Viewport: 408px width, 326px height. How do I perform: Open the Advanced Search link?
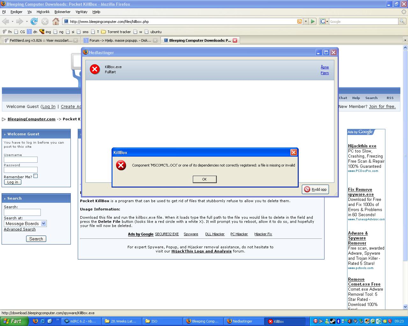(20, 229)
